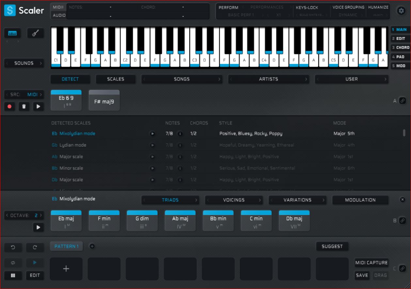Screen dimensions: 411x289
Task: Show note info for Eb Mixolydian mode
Action: coord(180,134)
